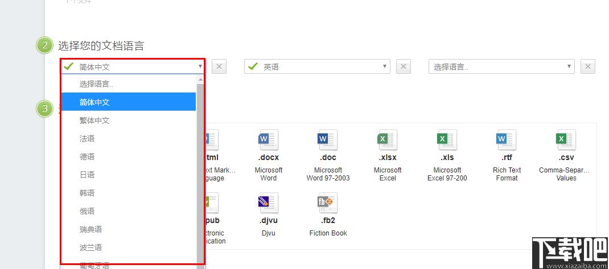The image size is (609, 269).
Task: Remove the 简体中文 language with X button
Action: 219,66
